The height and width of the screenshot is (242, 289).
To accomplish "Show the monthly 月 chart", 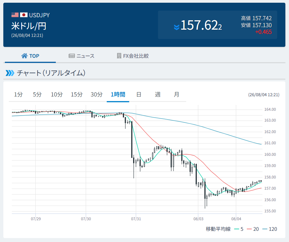I will tap(176, 94).
